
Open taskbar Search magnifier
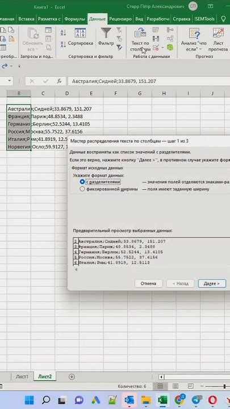coord(46,400)
